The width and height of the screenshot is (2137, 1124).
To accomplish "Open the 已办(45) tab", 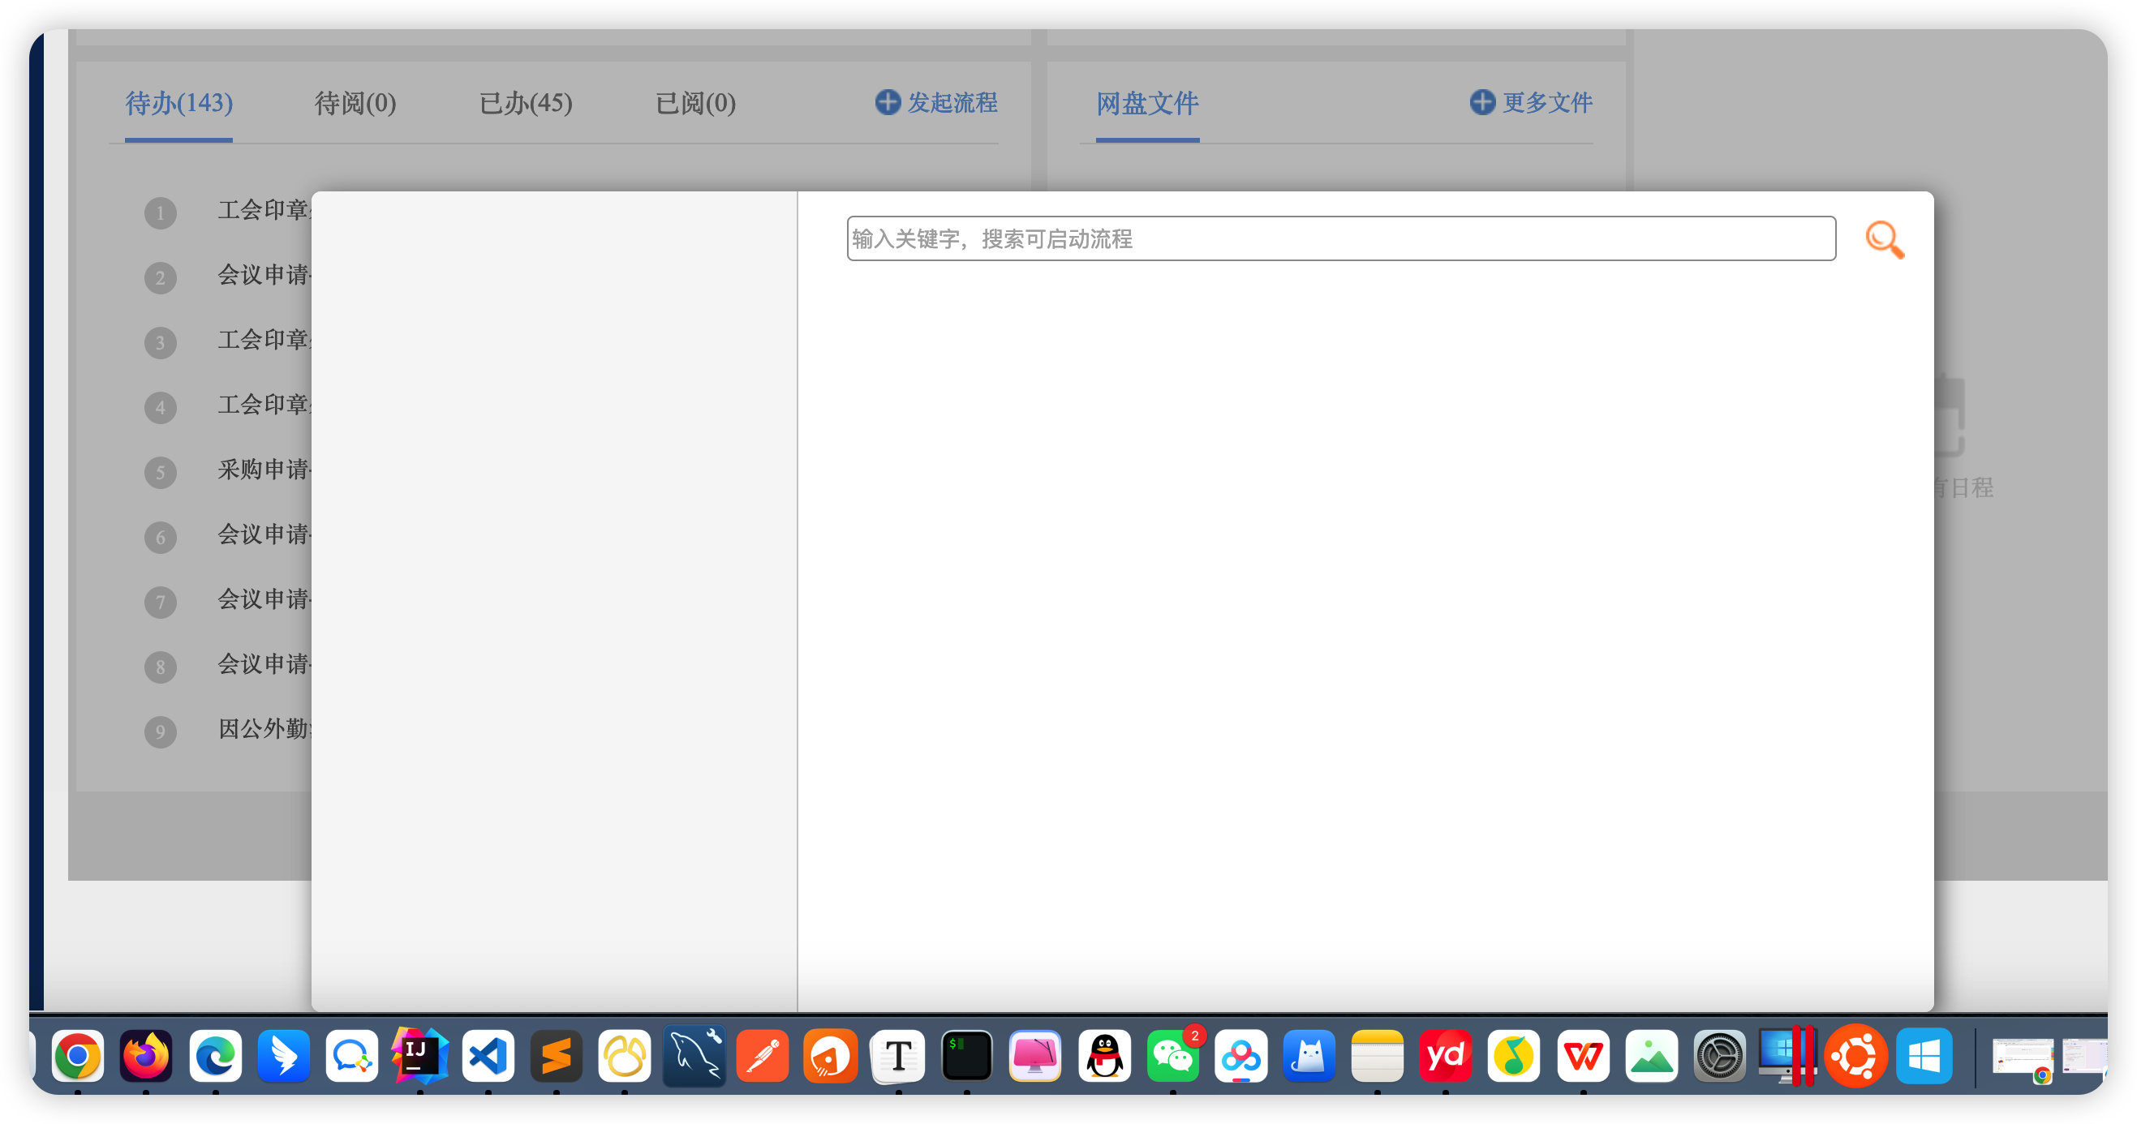I will point(525,104).
